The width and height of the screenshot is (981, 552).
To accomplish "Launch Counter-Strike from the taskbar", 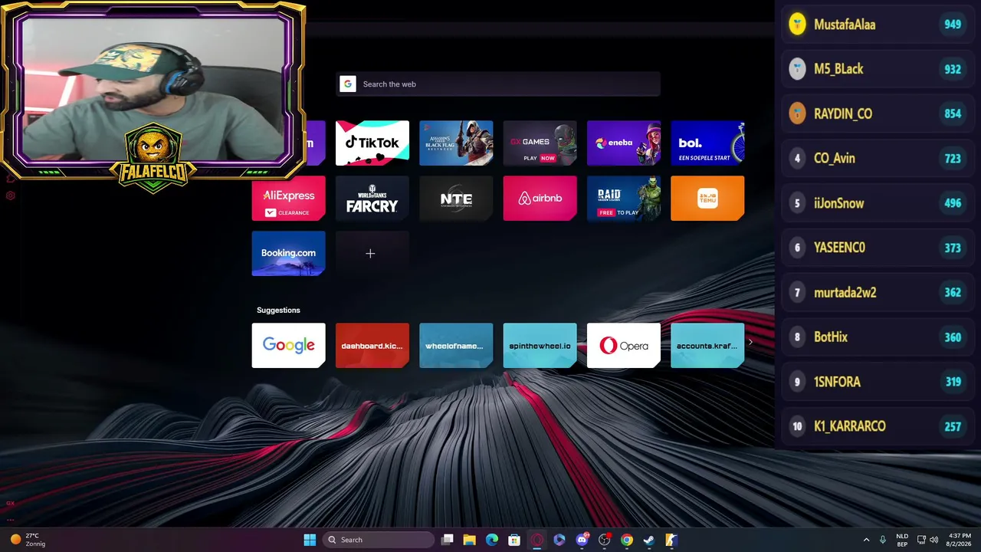I will 671,540.
